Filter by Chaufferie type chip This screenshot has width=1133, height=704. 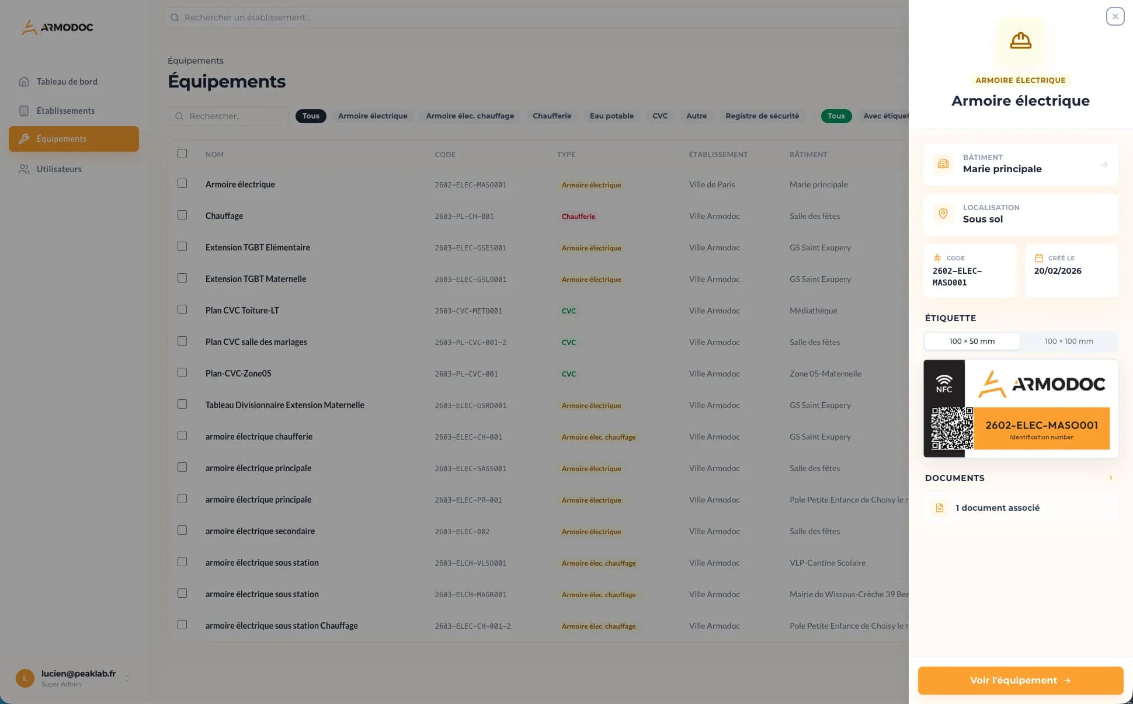pos(551,116)
